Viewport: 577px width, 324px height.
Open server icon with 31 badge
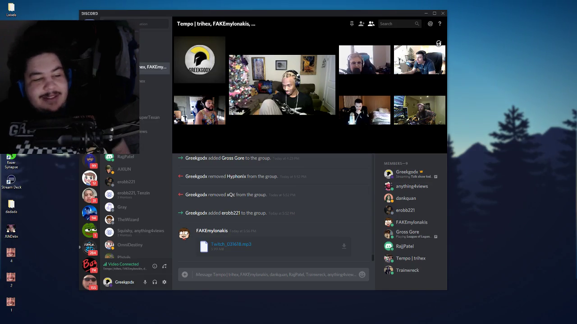pos(89,195)
